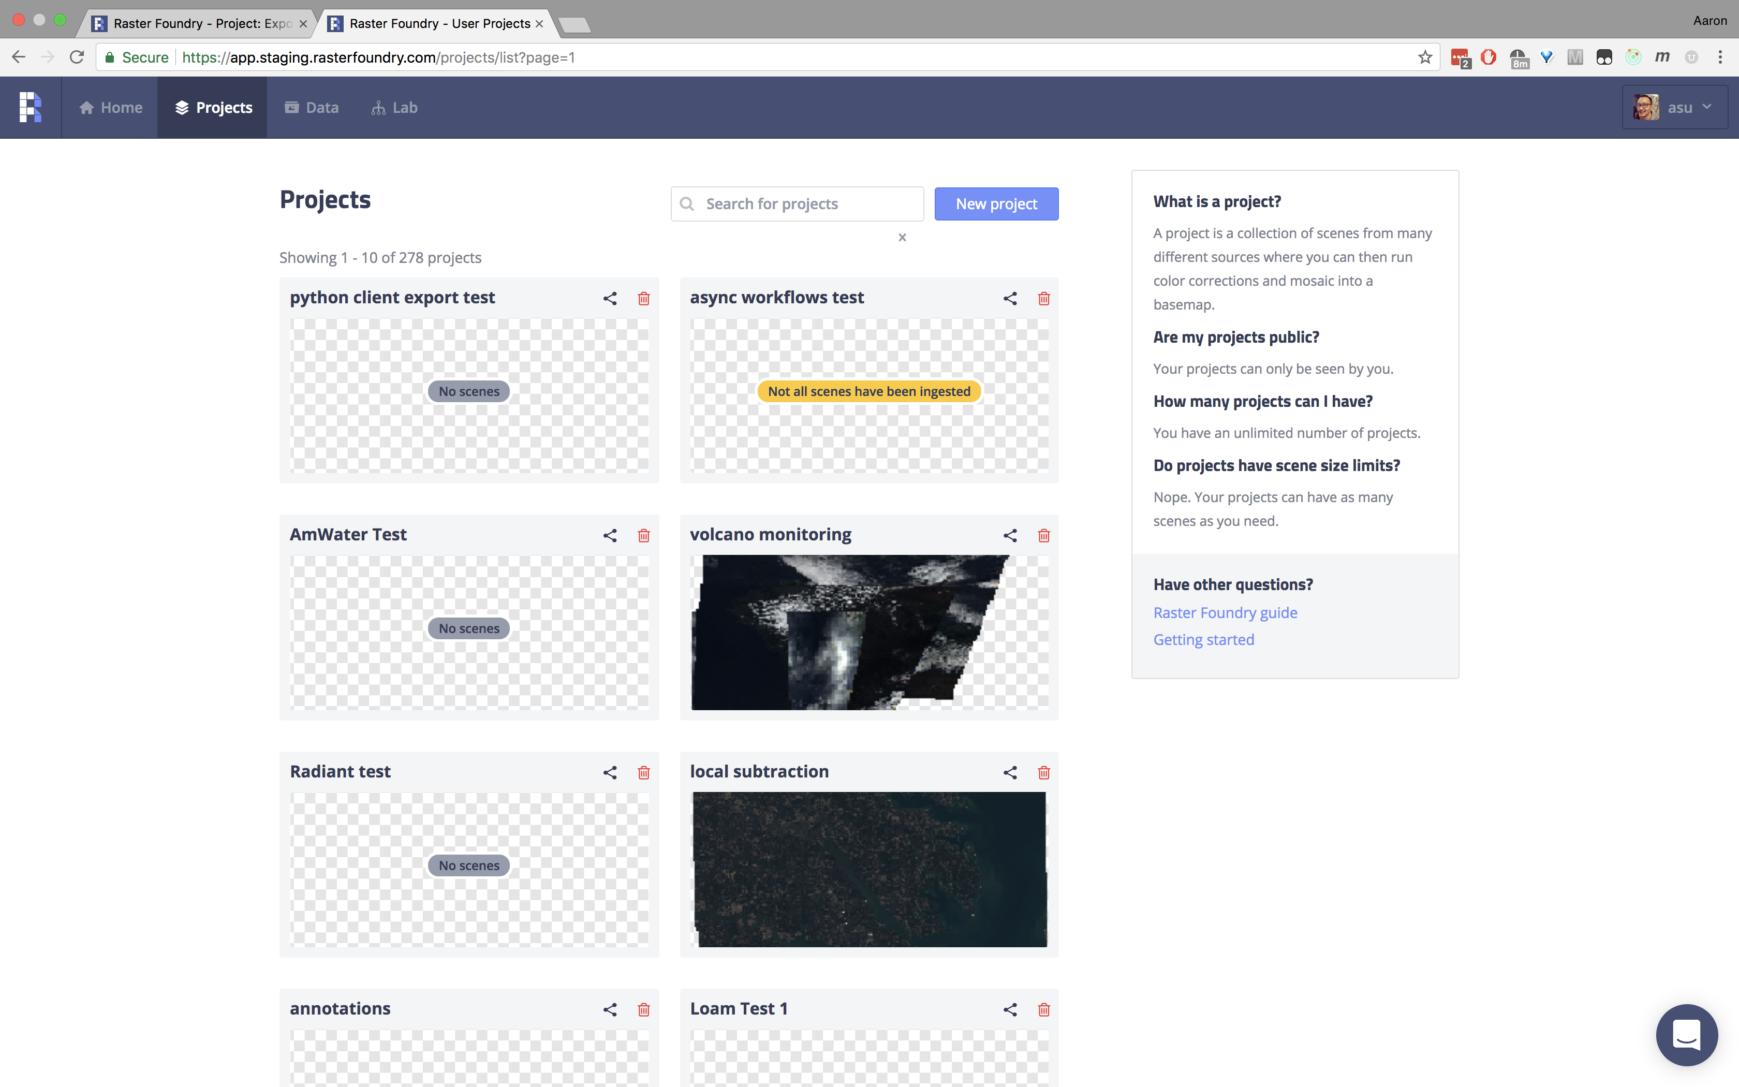The height and width of the screenshot is (1087, 1739).
Task: Delete the annotations project
Action: [643, 1009]
